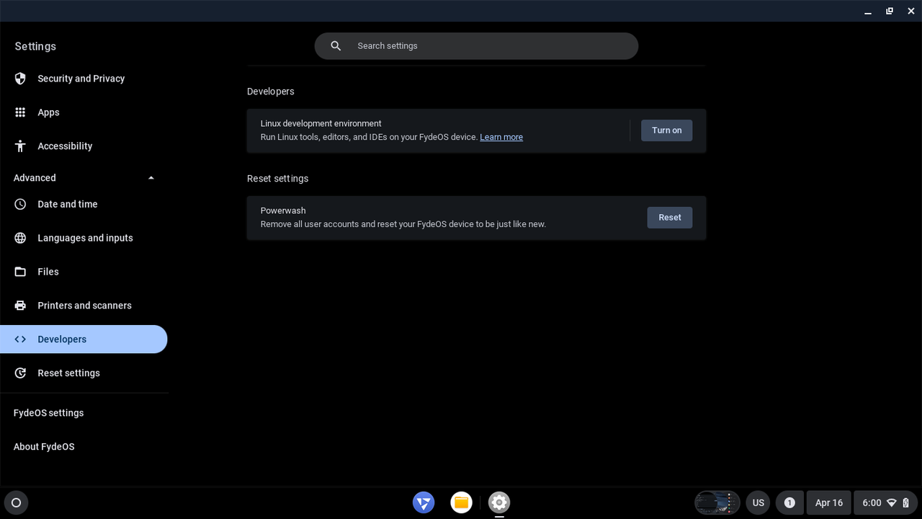The image size is (922, 519).
Task: Click the Files folder icon in sidebar
Action: [x=20, y=272]
